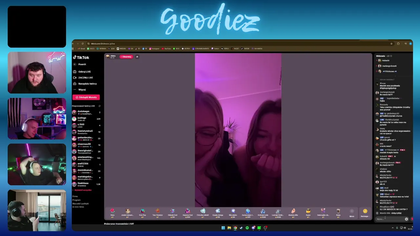This screenshot has height=236, width=420.
Task: Open the Program footer link
Action: coord(76,200)
